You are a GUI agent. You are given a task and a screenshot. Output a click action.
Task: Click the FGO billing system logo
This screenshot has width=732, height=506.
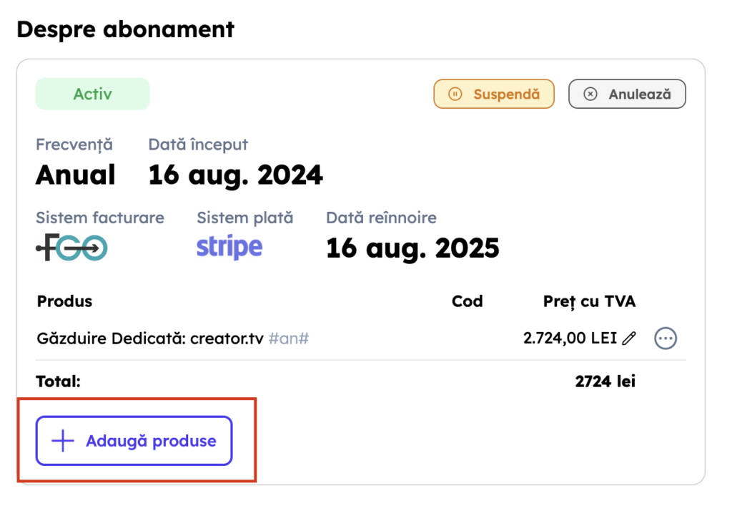click(71, 248)
